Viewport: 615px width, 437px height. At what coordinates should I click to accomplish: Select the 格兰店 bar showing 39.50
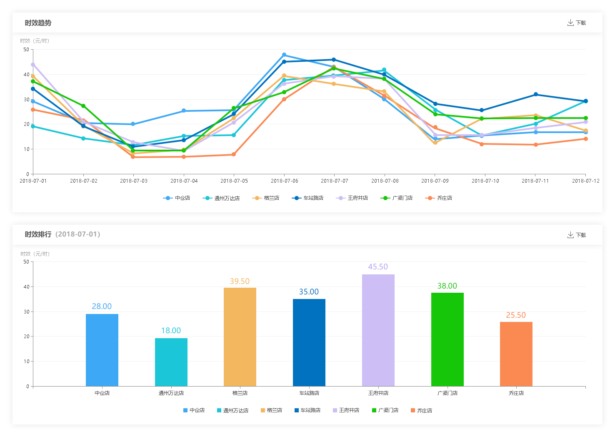coord(240,337)
